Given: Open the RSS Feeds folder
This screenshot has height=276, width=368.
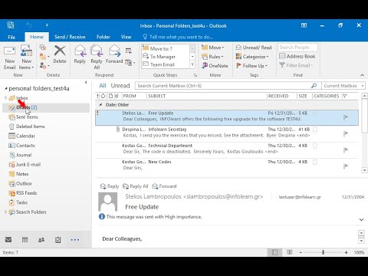Looking at the screenshot, I should tap(26, 193).
